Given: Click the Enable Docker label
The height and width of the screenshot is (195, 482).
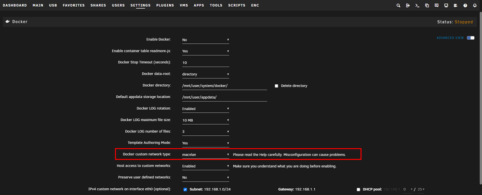Looking at the screenshot, I should coord(158,39).
